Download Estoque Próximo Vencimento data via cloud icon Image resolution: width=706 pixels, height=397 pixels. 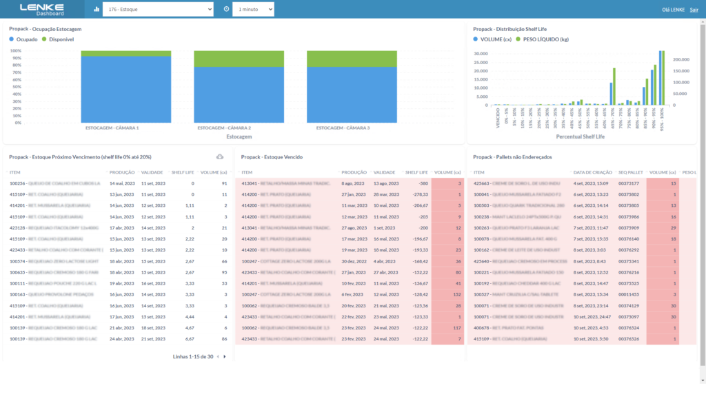coord(220,156)
